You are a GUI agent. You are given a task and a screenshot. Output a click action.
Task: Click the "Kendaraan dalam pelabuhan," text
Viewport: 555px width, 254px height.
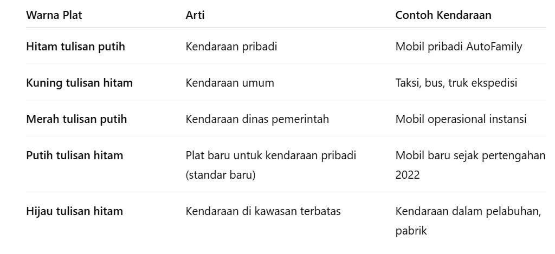[x=468, y=211]
